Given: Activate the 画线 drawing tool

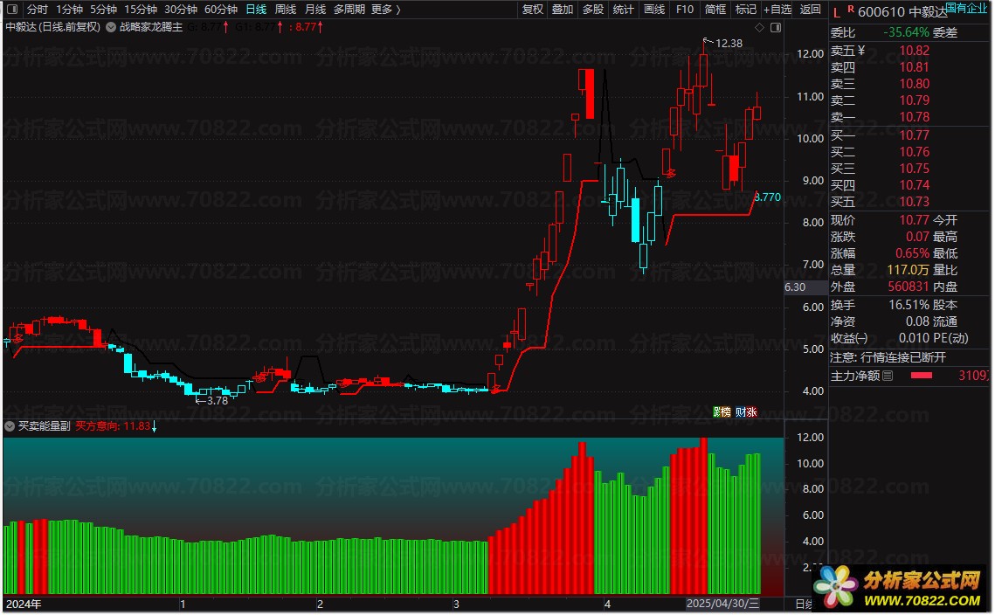Looking at the screenshot, I should [654, 9].
